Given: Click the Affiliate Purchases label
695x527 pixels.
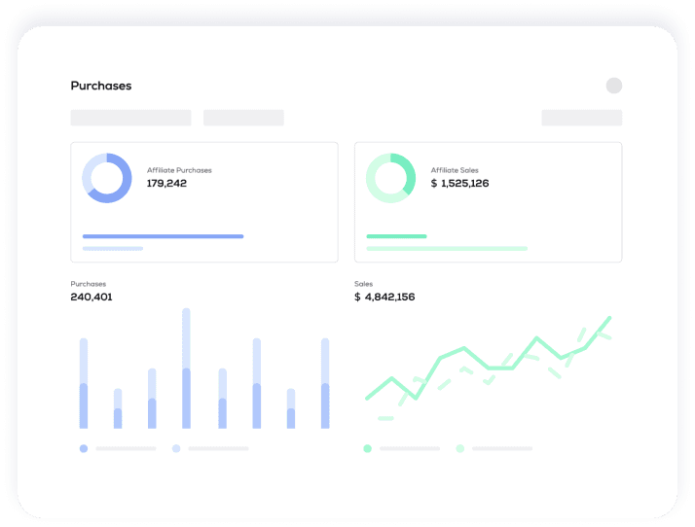Looking at the screenshot, I should coord(179,170).
